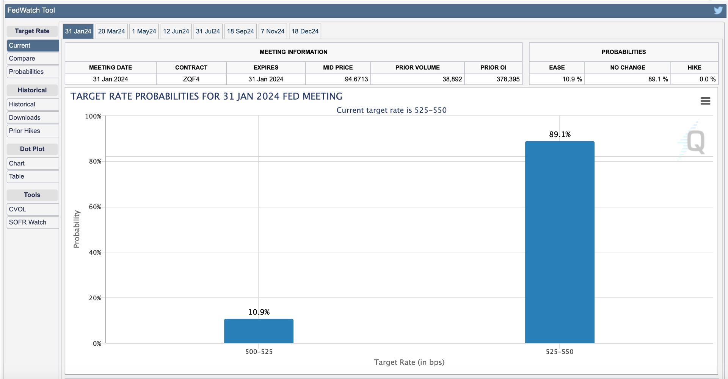The width and height of the screenshot is (728, 379).
Task: Click the MEETING DATE column header
Action: pyautogui.click(x=110, y=67)
